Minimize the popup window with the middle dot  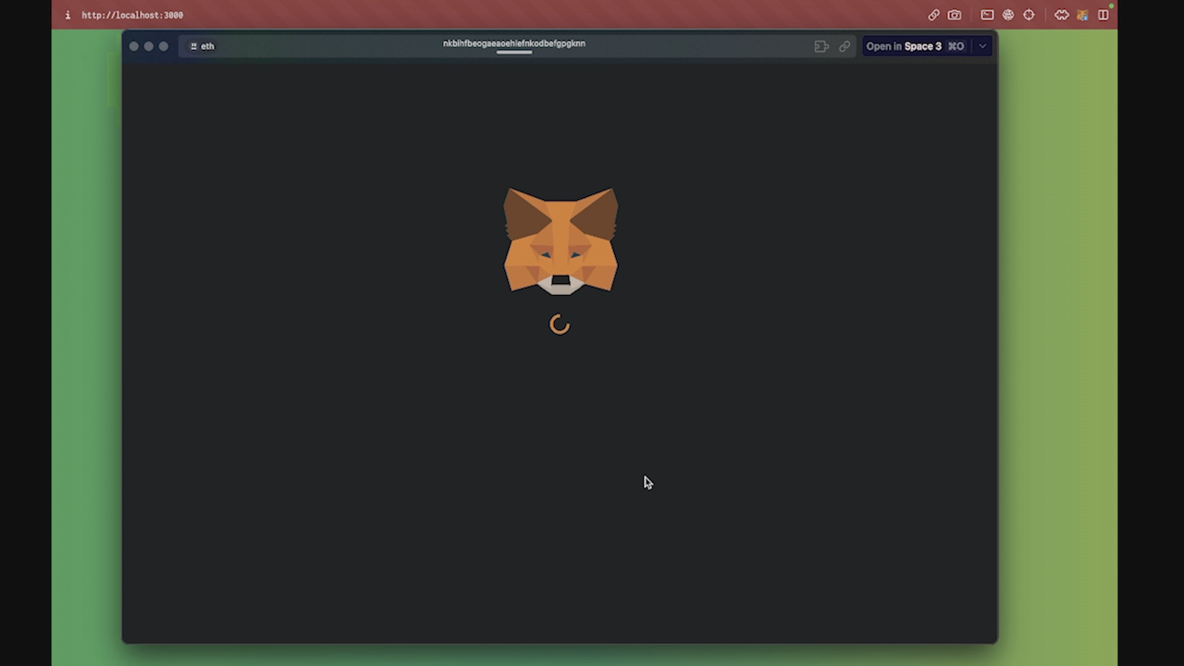(149, 46)
